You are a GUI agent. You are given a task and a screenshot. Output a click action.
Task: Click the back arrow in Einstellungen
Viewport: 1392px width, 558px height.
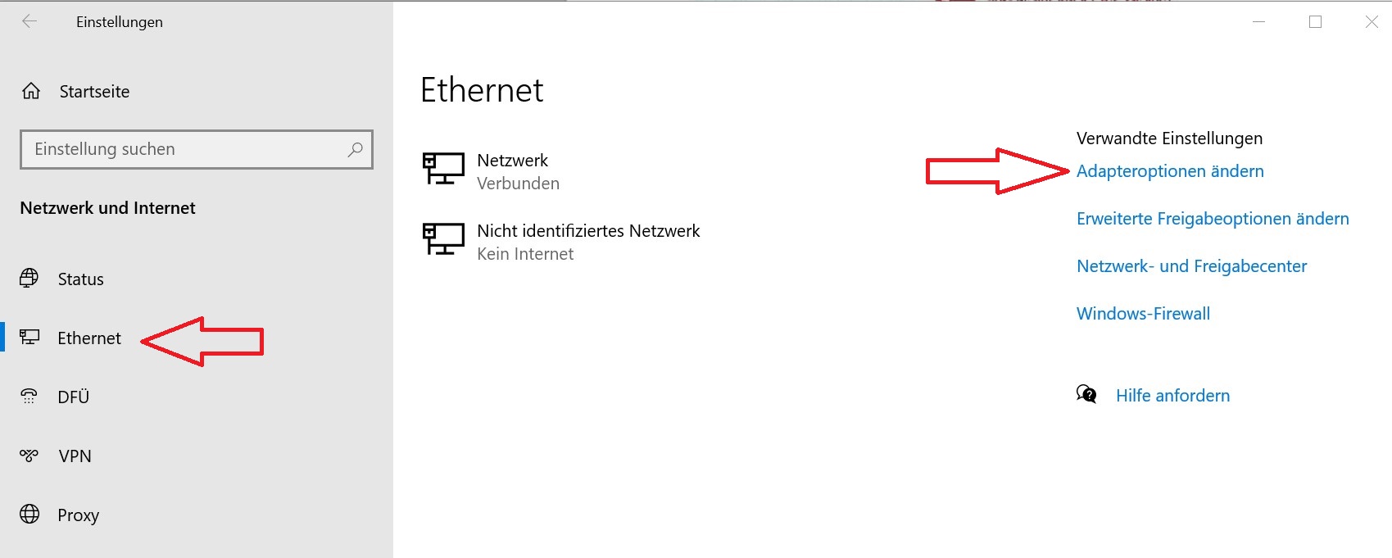pyautogui.click(x=29, y=22)
